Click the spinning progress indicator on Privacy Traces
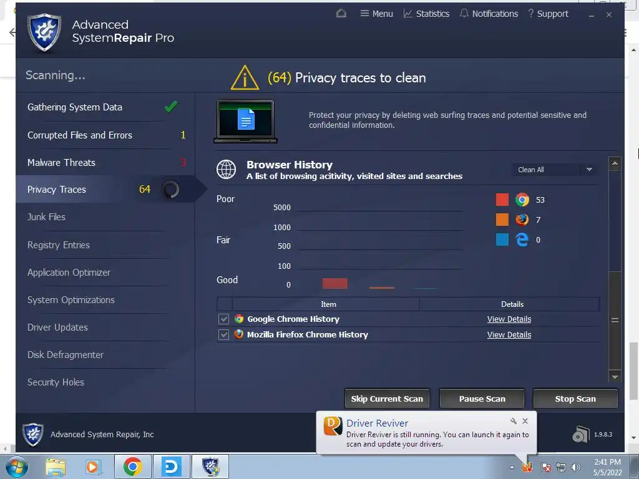This screenshot has height=479, width=639. point(170,190)
